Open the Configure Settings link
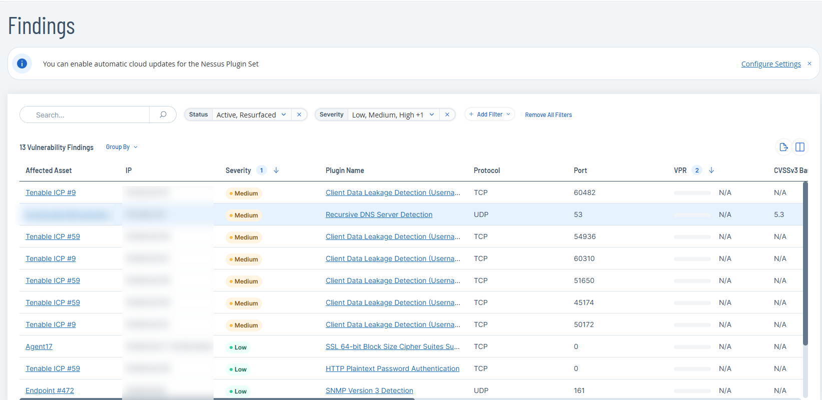 coord(770,64)
